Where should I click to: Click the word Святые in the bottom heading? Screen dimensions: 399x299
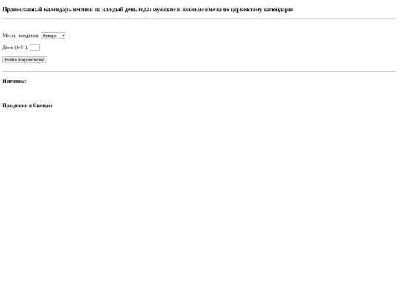pos(43,106)
